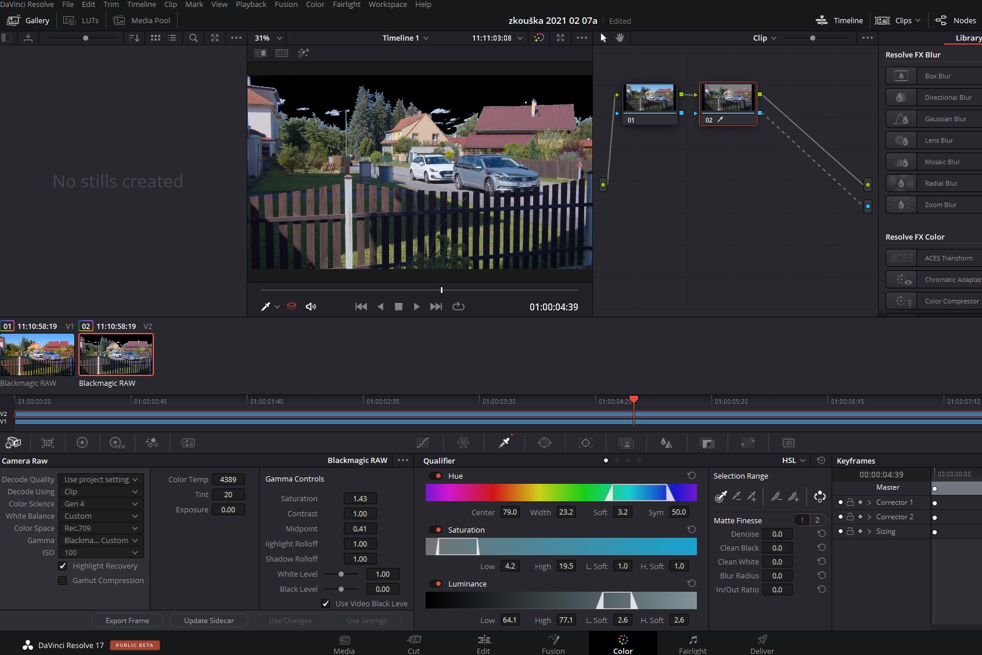Open the Curves palette
The image size is (982, 655).
click(x=423, y=443)
